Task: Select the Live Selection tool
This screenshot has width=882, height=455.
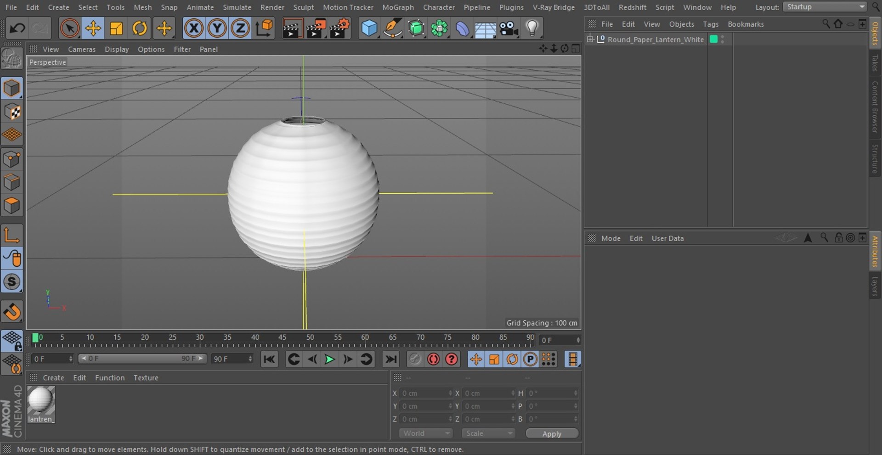Action: click(69, 28)
